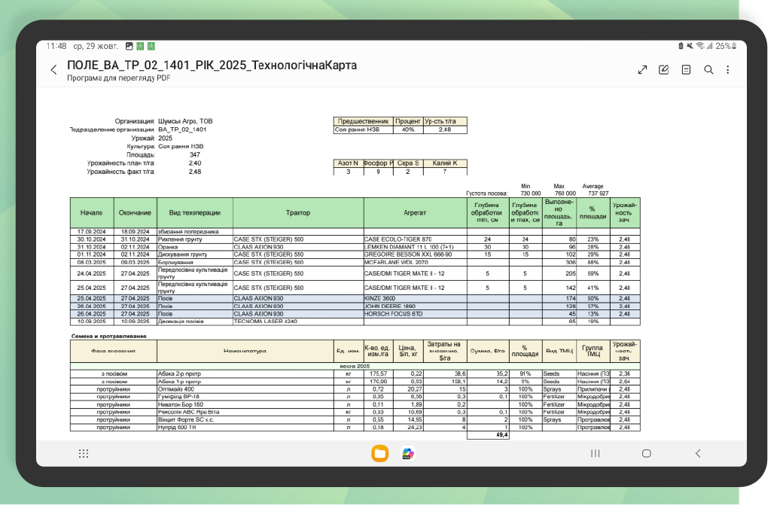Open the page view document icon
Image resolution: width=783 pixels, height=527 pixels.
coord(686,70)
